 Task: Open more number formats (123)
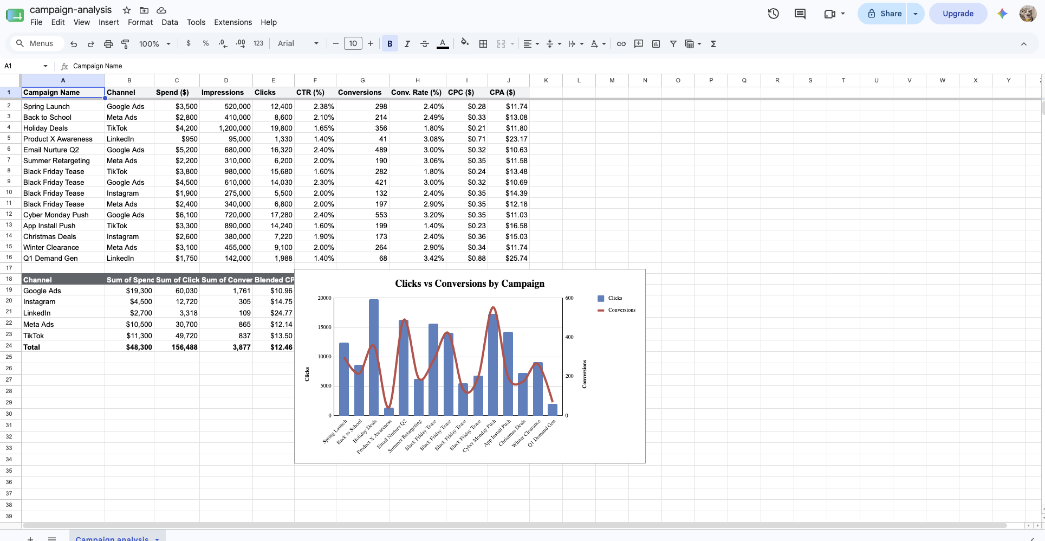coord(258,43)
